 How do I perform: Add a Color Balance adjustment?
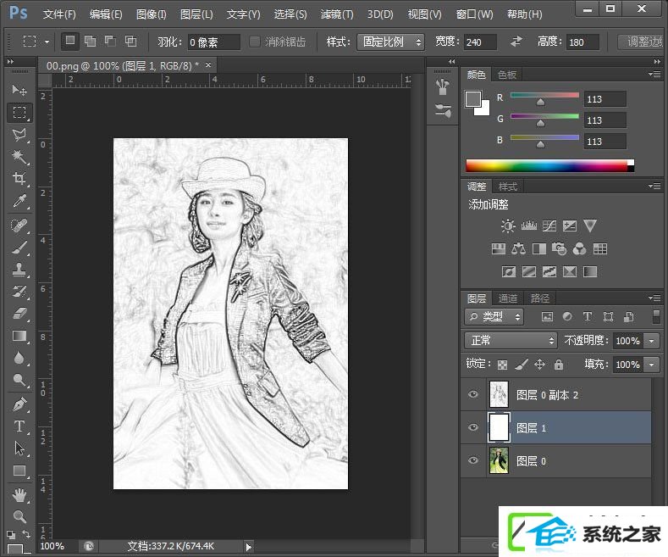click(x=518, y=248)
